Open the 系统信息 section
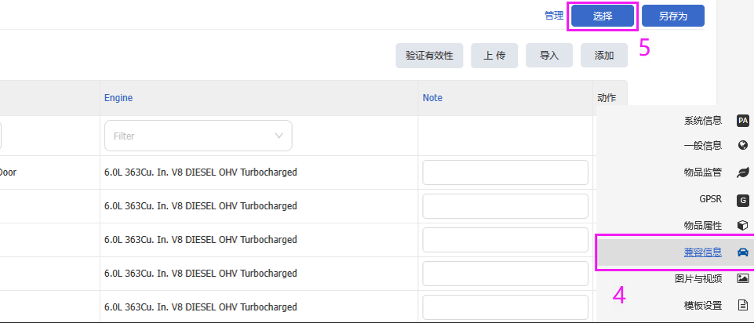Viewport: 754px width, 323px height. tap(702, 121)
